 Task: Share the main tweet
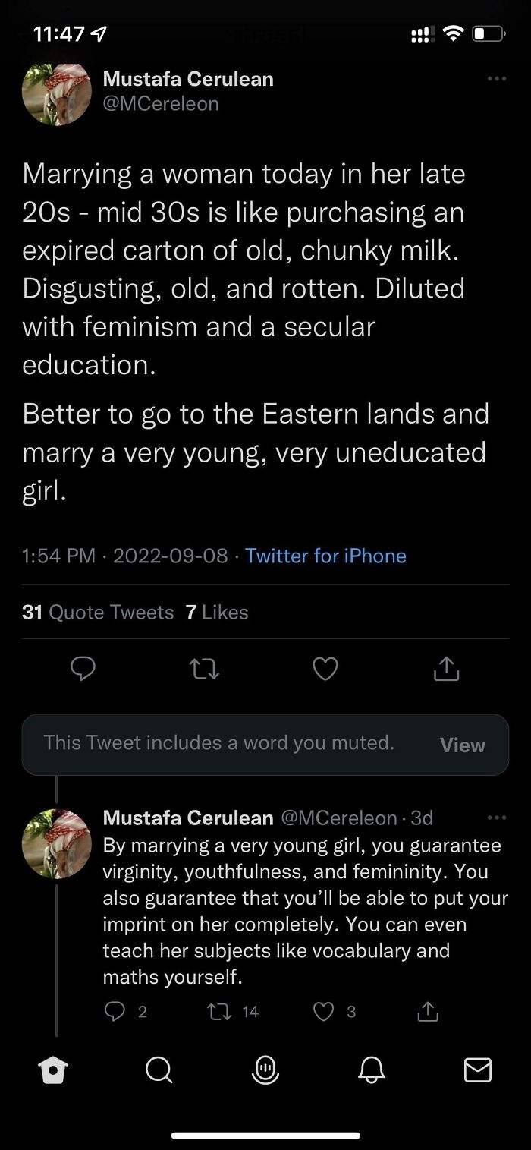tap(446, 668)
